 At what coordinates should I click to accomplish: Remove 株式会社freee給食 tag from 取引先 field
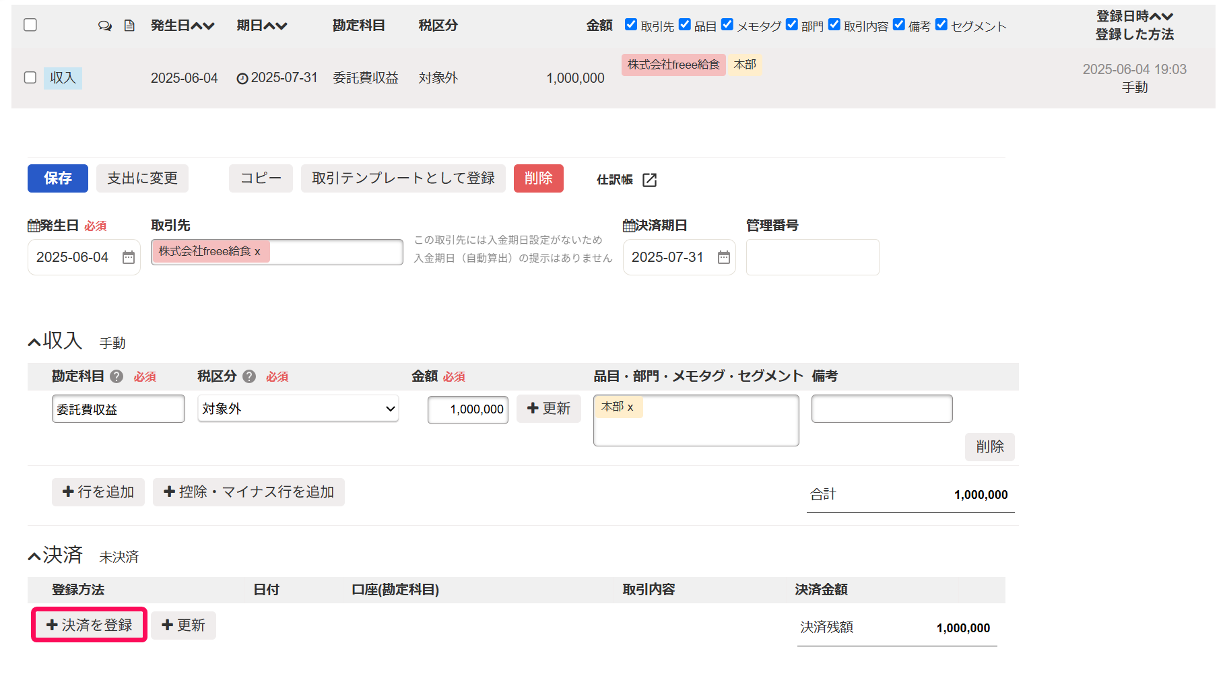[x=257, y=252]
